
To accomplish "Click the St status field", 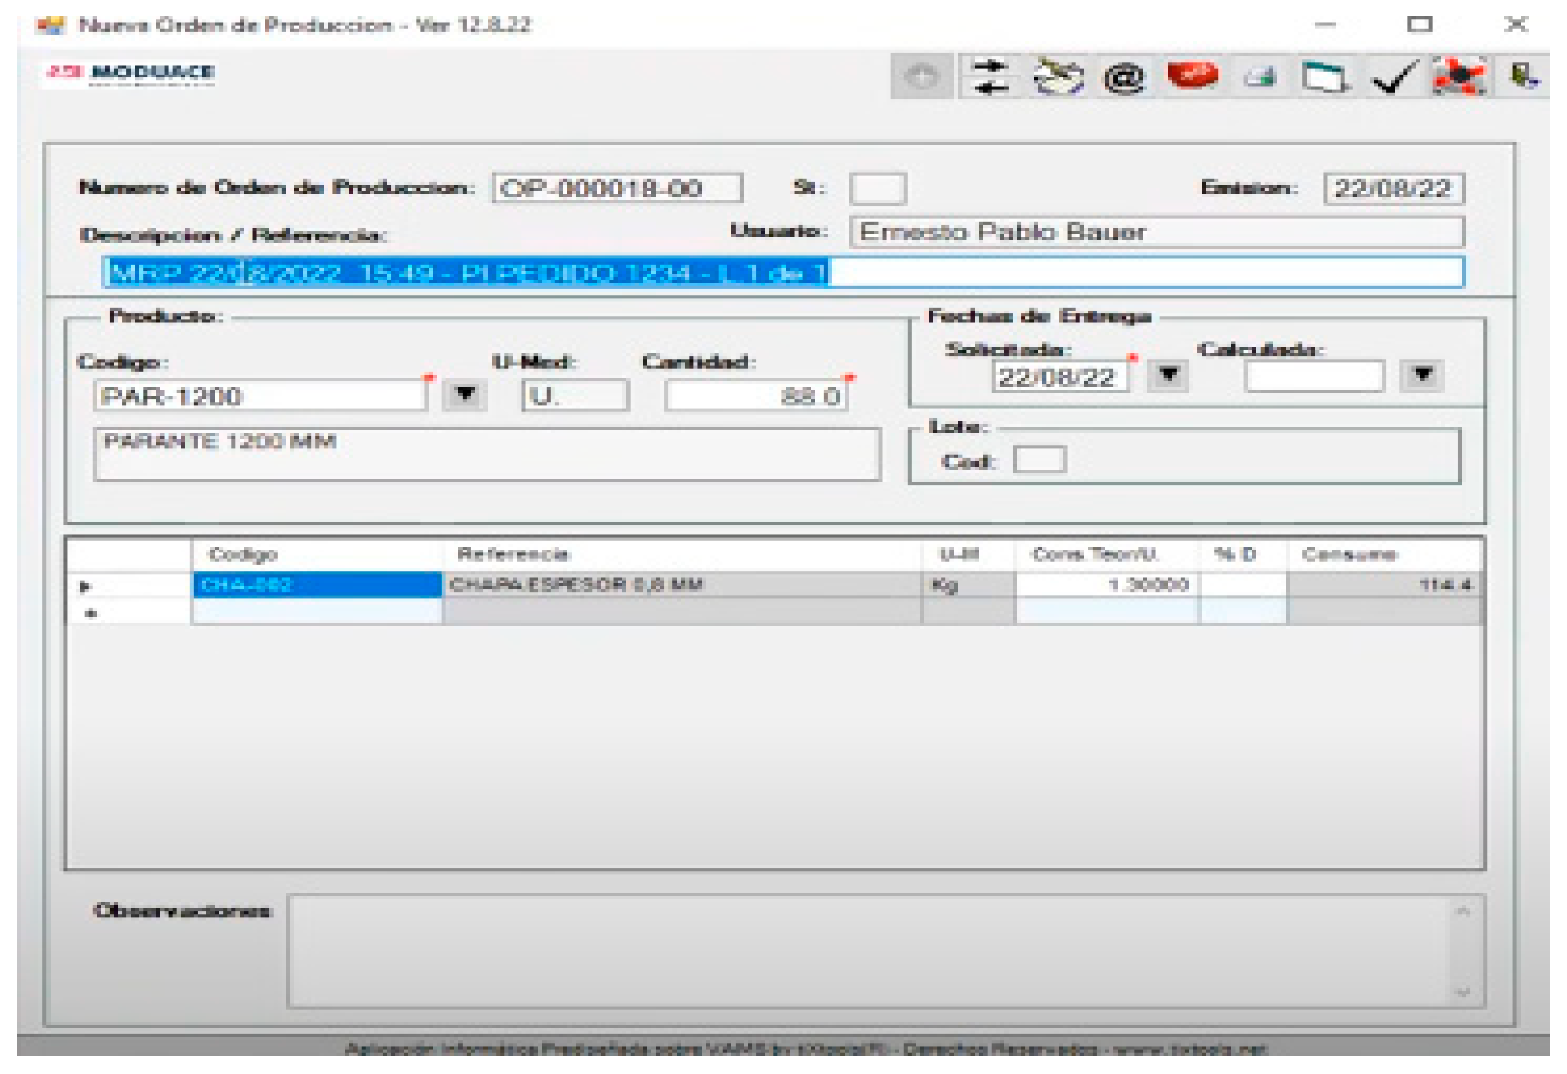I will tap(878, 188).
